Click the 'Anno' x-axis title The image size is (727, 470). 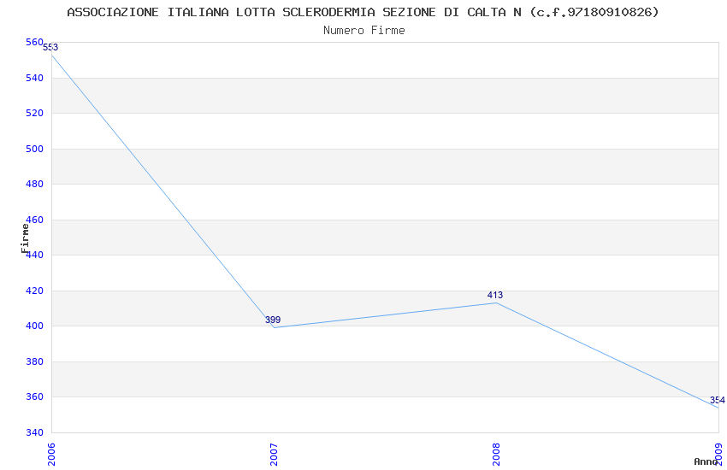click(706, 461)
